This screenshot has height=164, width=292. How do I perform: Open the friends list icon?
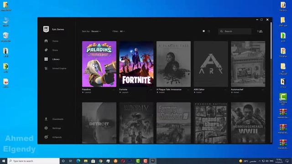pos(260,31)
